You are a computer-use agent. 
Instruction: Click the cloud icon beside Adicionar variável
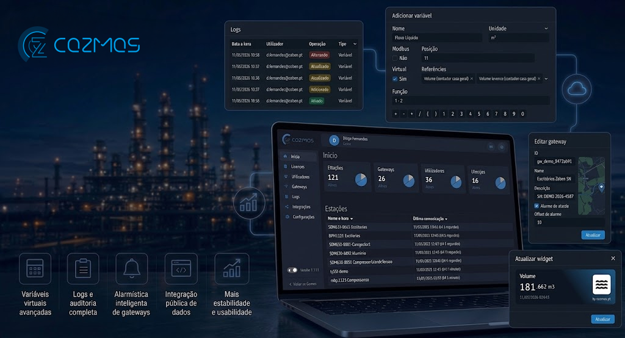tap(576, 89)
